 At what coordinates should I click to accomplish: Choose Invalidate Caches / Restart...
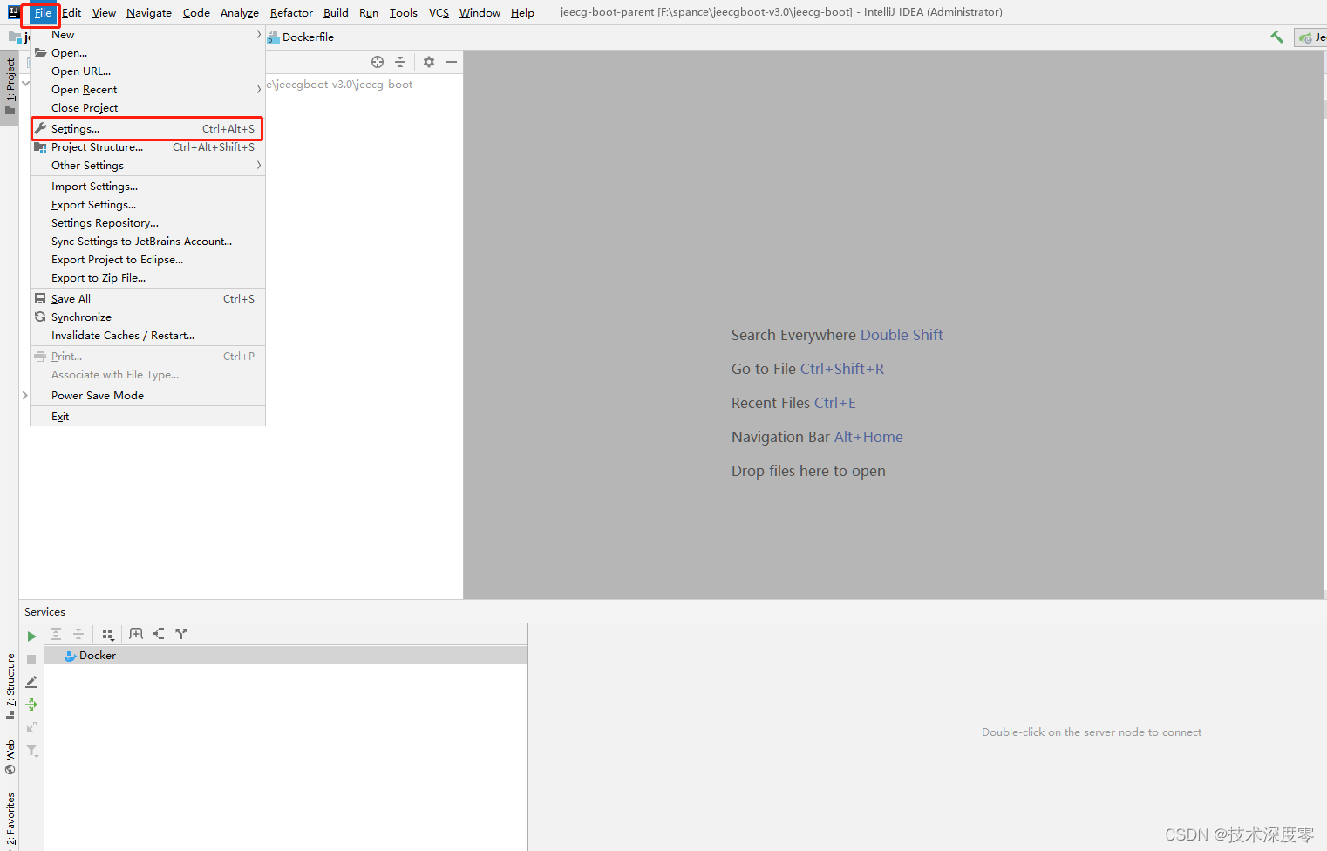(x=147, y=336)
